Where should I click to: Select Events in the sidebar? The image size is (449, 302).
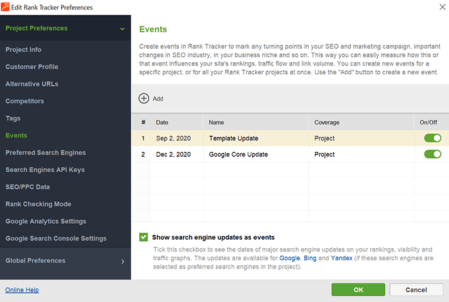(16, 135)
